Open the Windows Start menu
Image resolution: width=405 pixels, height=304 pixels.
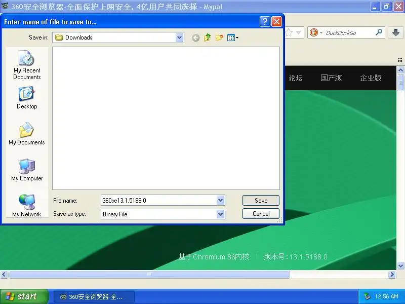click(24, 296)
